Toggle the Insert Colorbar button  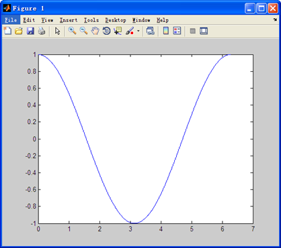click(x=166, y=31)
